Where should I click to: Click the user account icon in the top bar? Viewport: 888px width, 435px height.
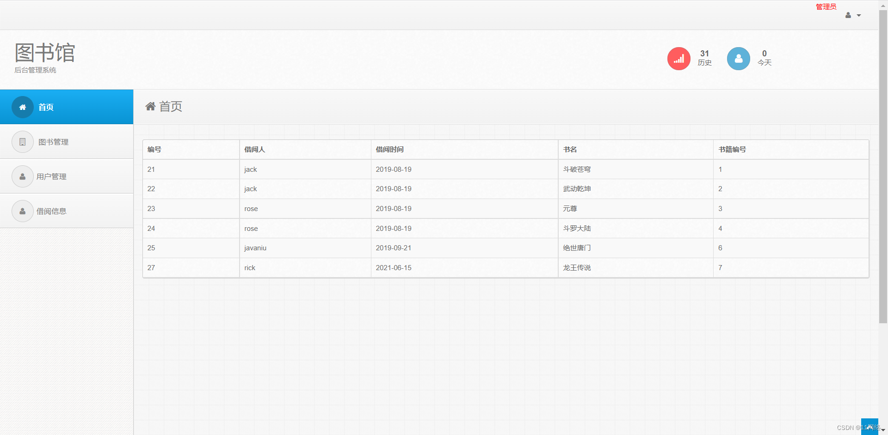pos(848,15)
